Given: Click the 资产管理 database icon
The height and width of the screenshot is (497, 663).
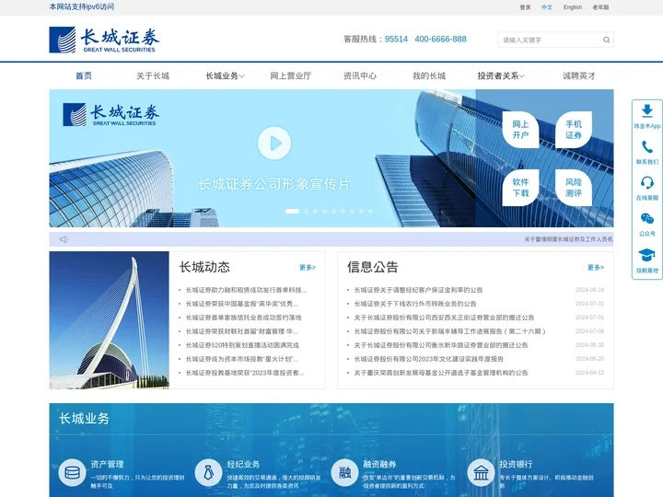Looking at the screenshot, I should (x=73, y=472).
